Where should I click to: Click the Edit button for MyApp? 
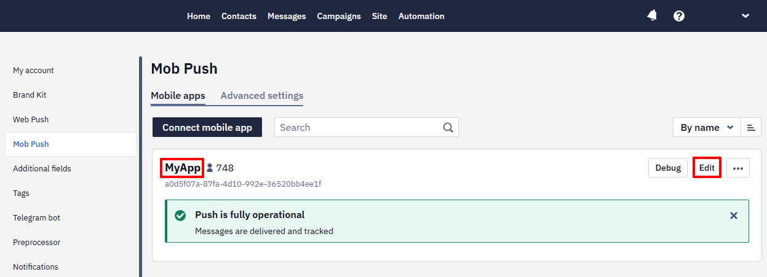tap(707, 168)
